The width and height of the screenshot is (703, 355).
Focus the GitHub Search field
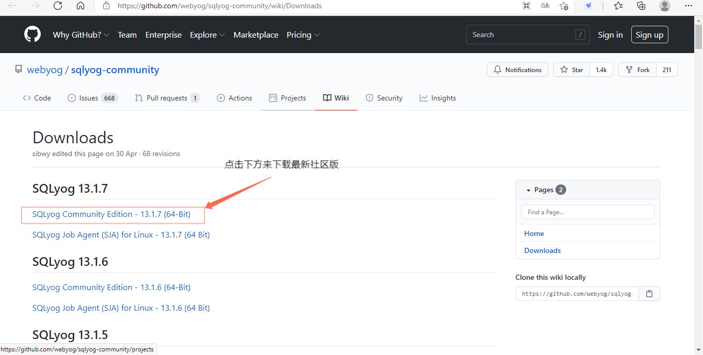click(528, 35)
